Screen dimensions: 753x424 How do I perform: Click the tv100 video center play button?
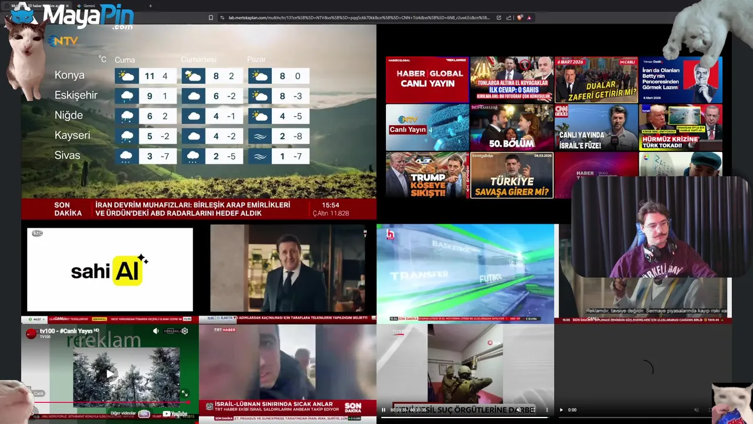(110, 373)
